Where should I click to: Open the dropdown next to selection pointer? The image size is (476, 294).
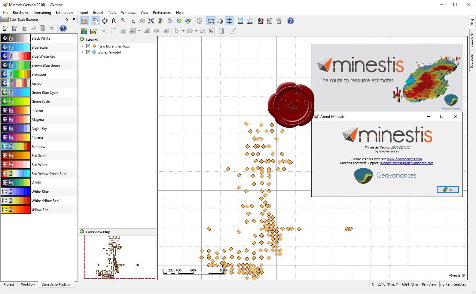click(x=183, y=31)
